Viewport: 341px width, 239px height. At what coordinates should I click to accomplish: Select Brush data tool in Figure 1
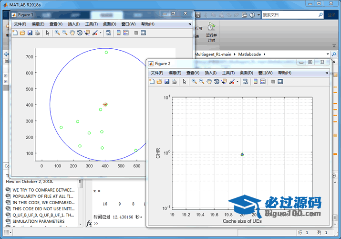[95, 33]
